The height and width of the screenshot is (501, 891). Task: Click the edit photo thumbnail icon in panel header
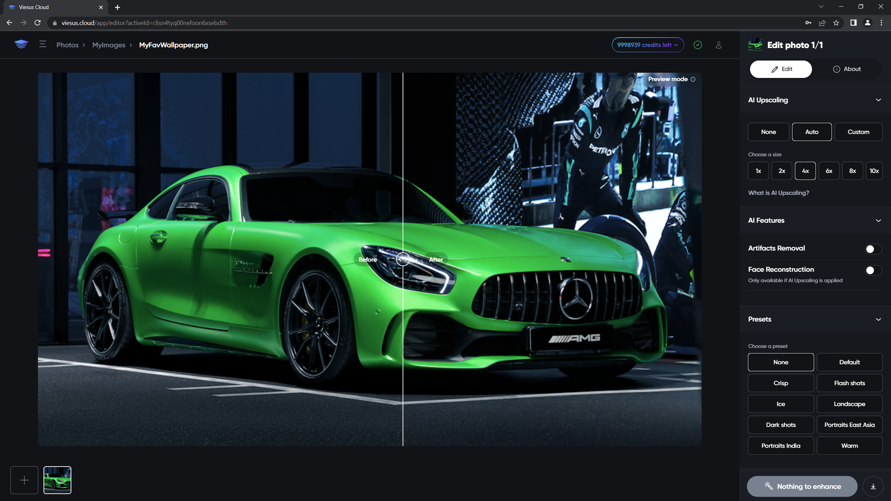(x=755, y=45)
